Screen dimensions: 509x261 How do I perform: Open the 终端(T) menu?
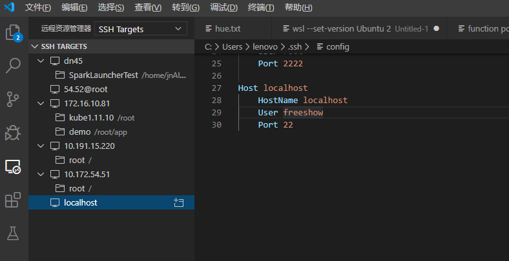tap(261, 8)
